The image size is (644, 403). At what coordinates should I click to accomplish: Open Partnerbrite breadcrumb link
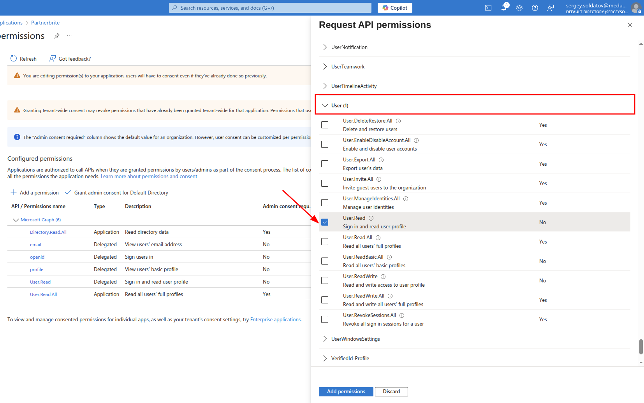[46, 23]
